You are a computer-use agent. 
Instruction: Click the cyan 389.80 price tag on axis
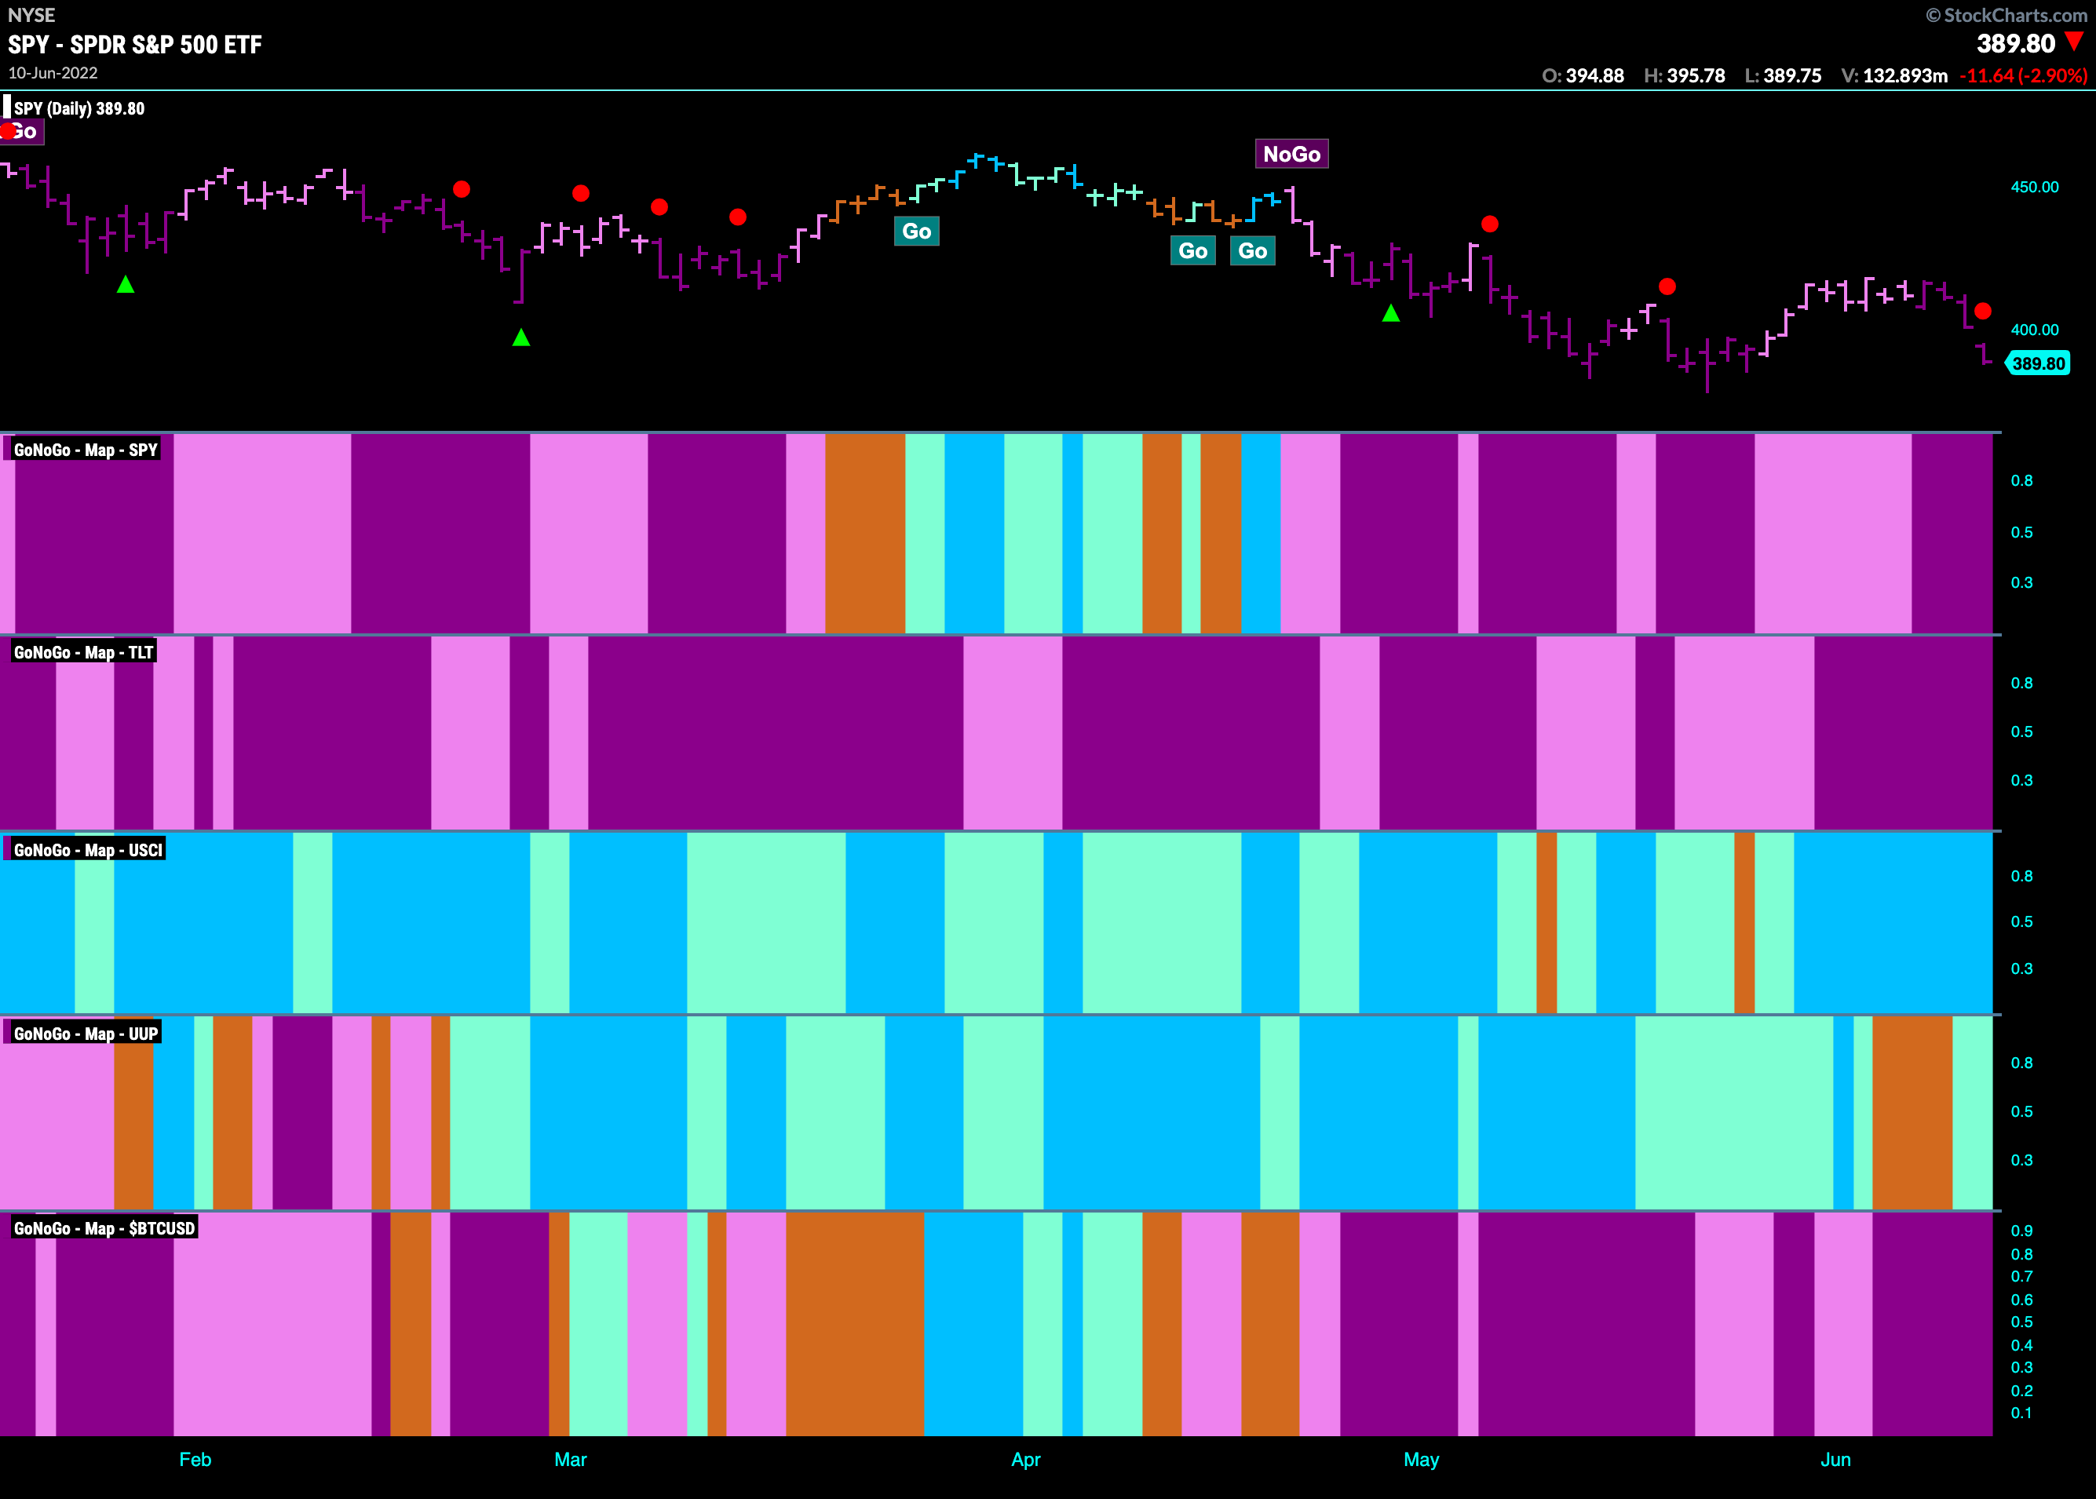coord(2038,363)
